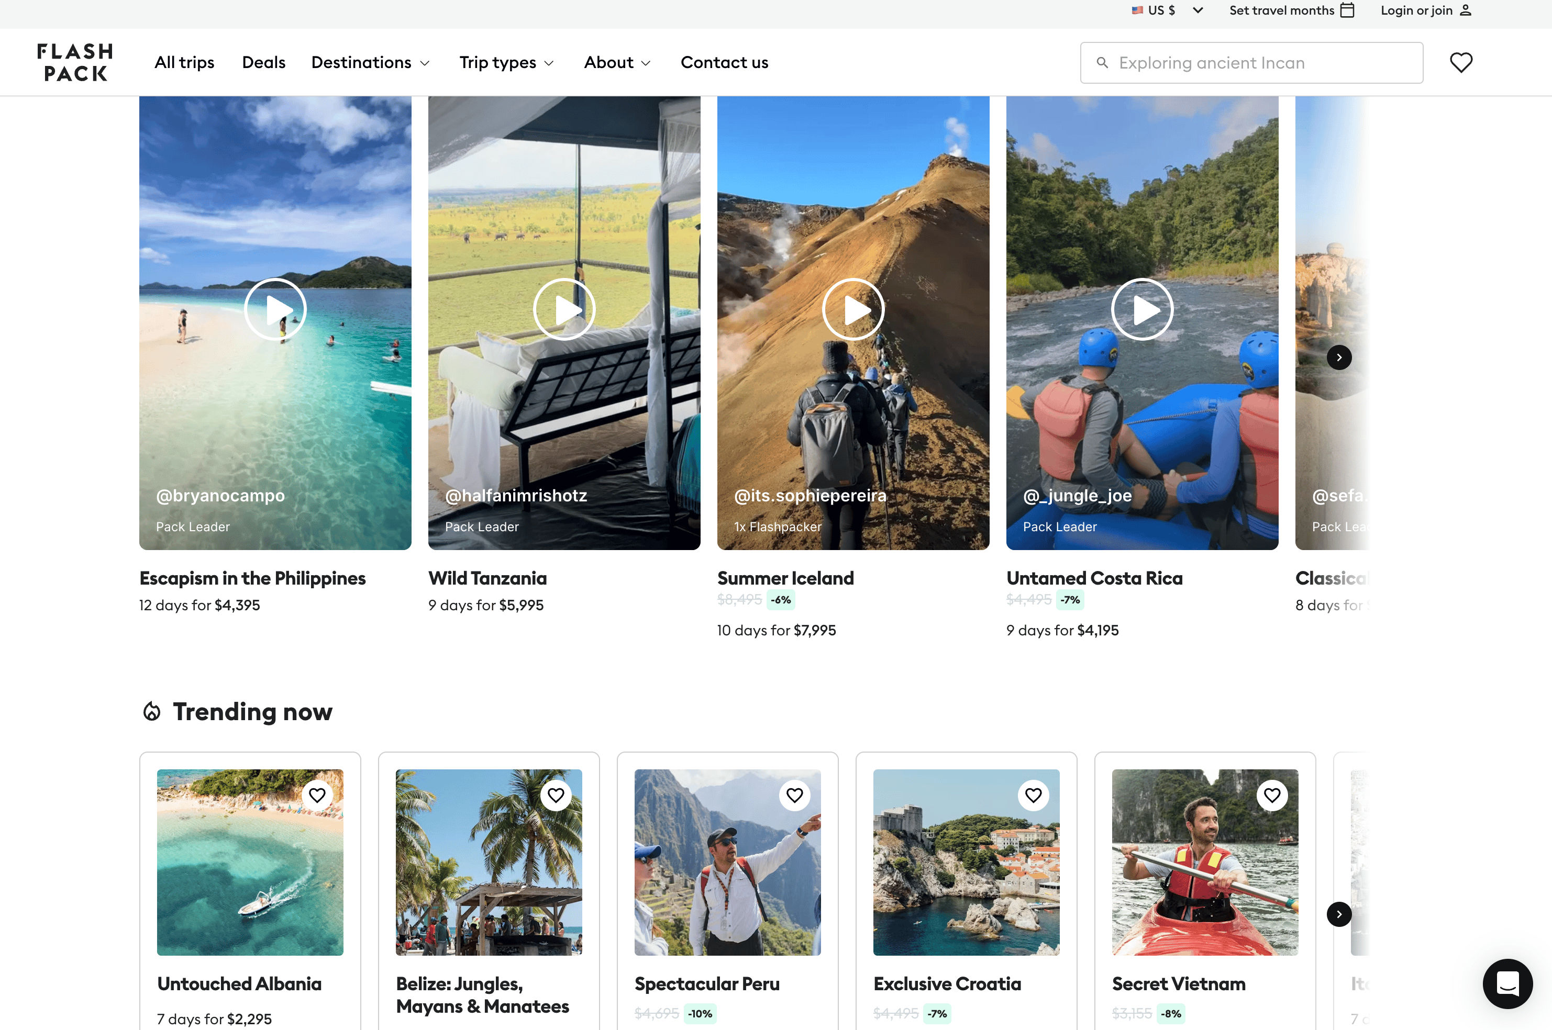Save Secret Vietnam trip to wishlist
The image size is (1552, 1030).
click(1272, 796)
